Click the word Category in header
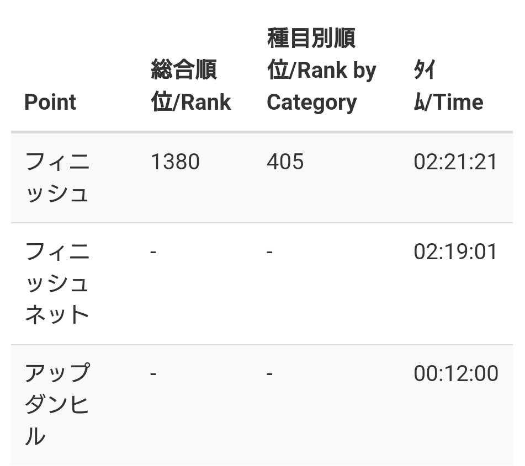 coord(311,103)
